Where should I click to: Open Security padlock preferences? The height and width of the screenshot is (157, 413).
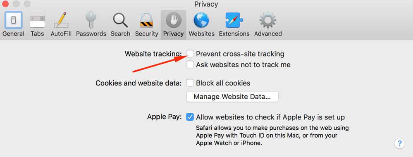tap(146, 24)
